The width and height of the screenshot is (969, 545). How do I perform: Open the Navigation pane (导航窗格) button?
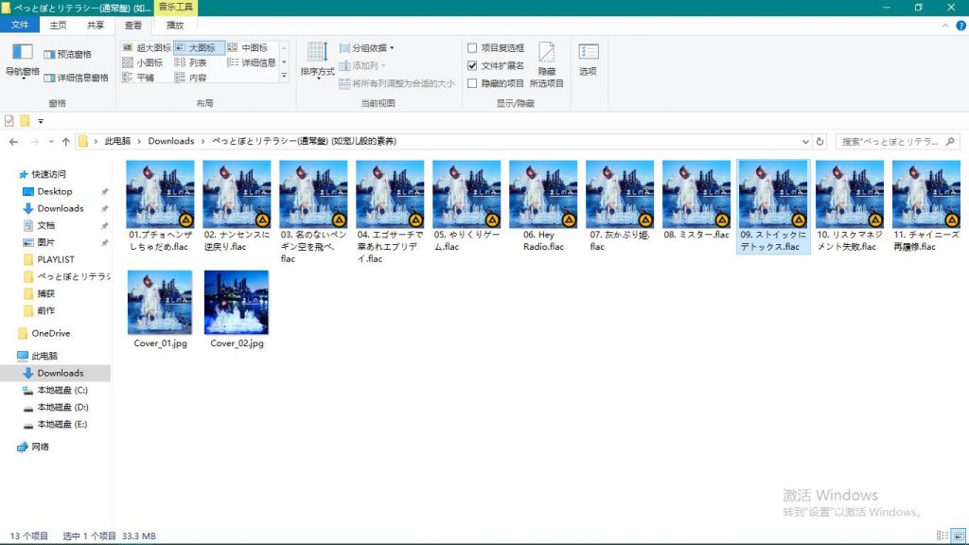(x=23, y=62)
